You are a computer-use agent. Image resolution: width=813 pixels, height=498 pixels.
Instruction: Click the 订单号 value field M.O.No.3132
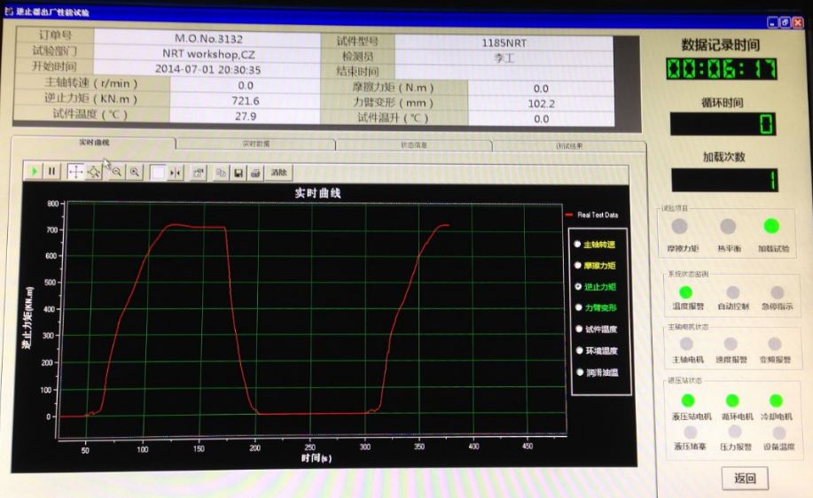[208, 39]
